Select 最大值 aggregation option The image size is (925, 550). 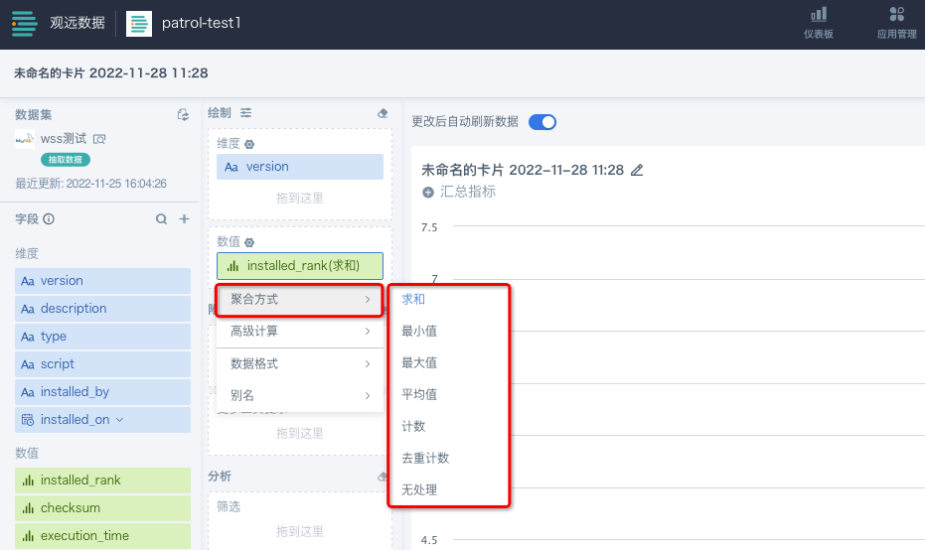pos(418,362)
